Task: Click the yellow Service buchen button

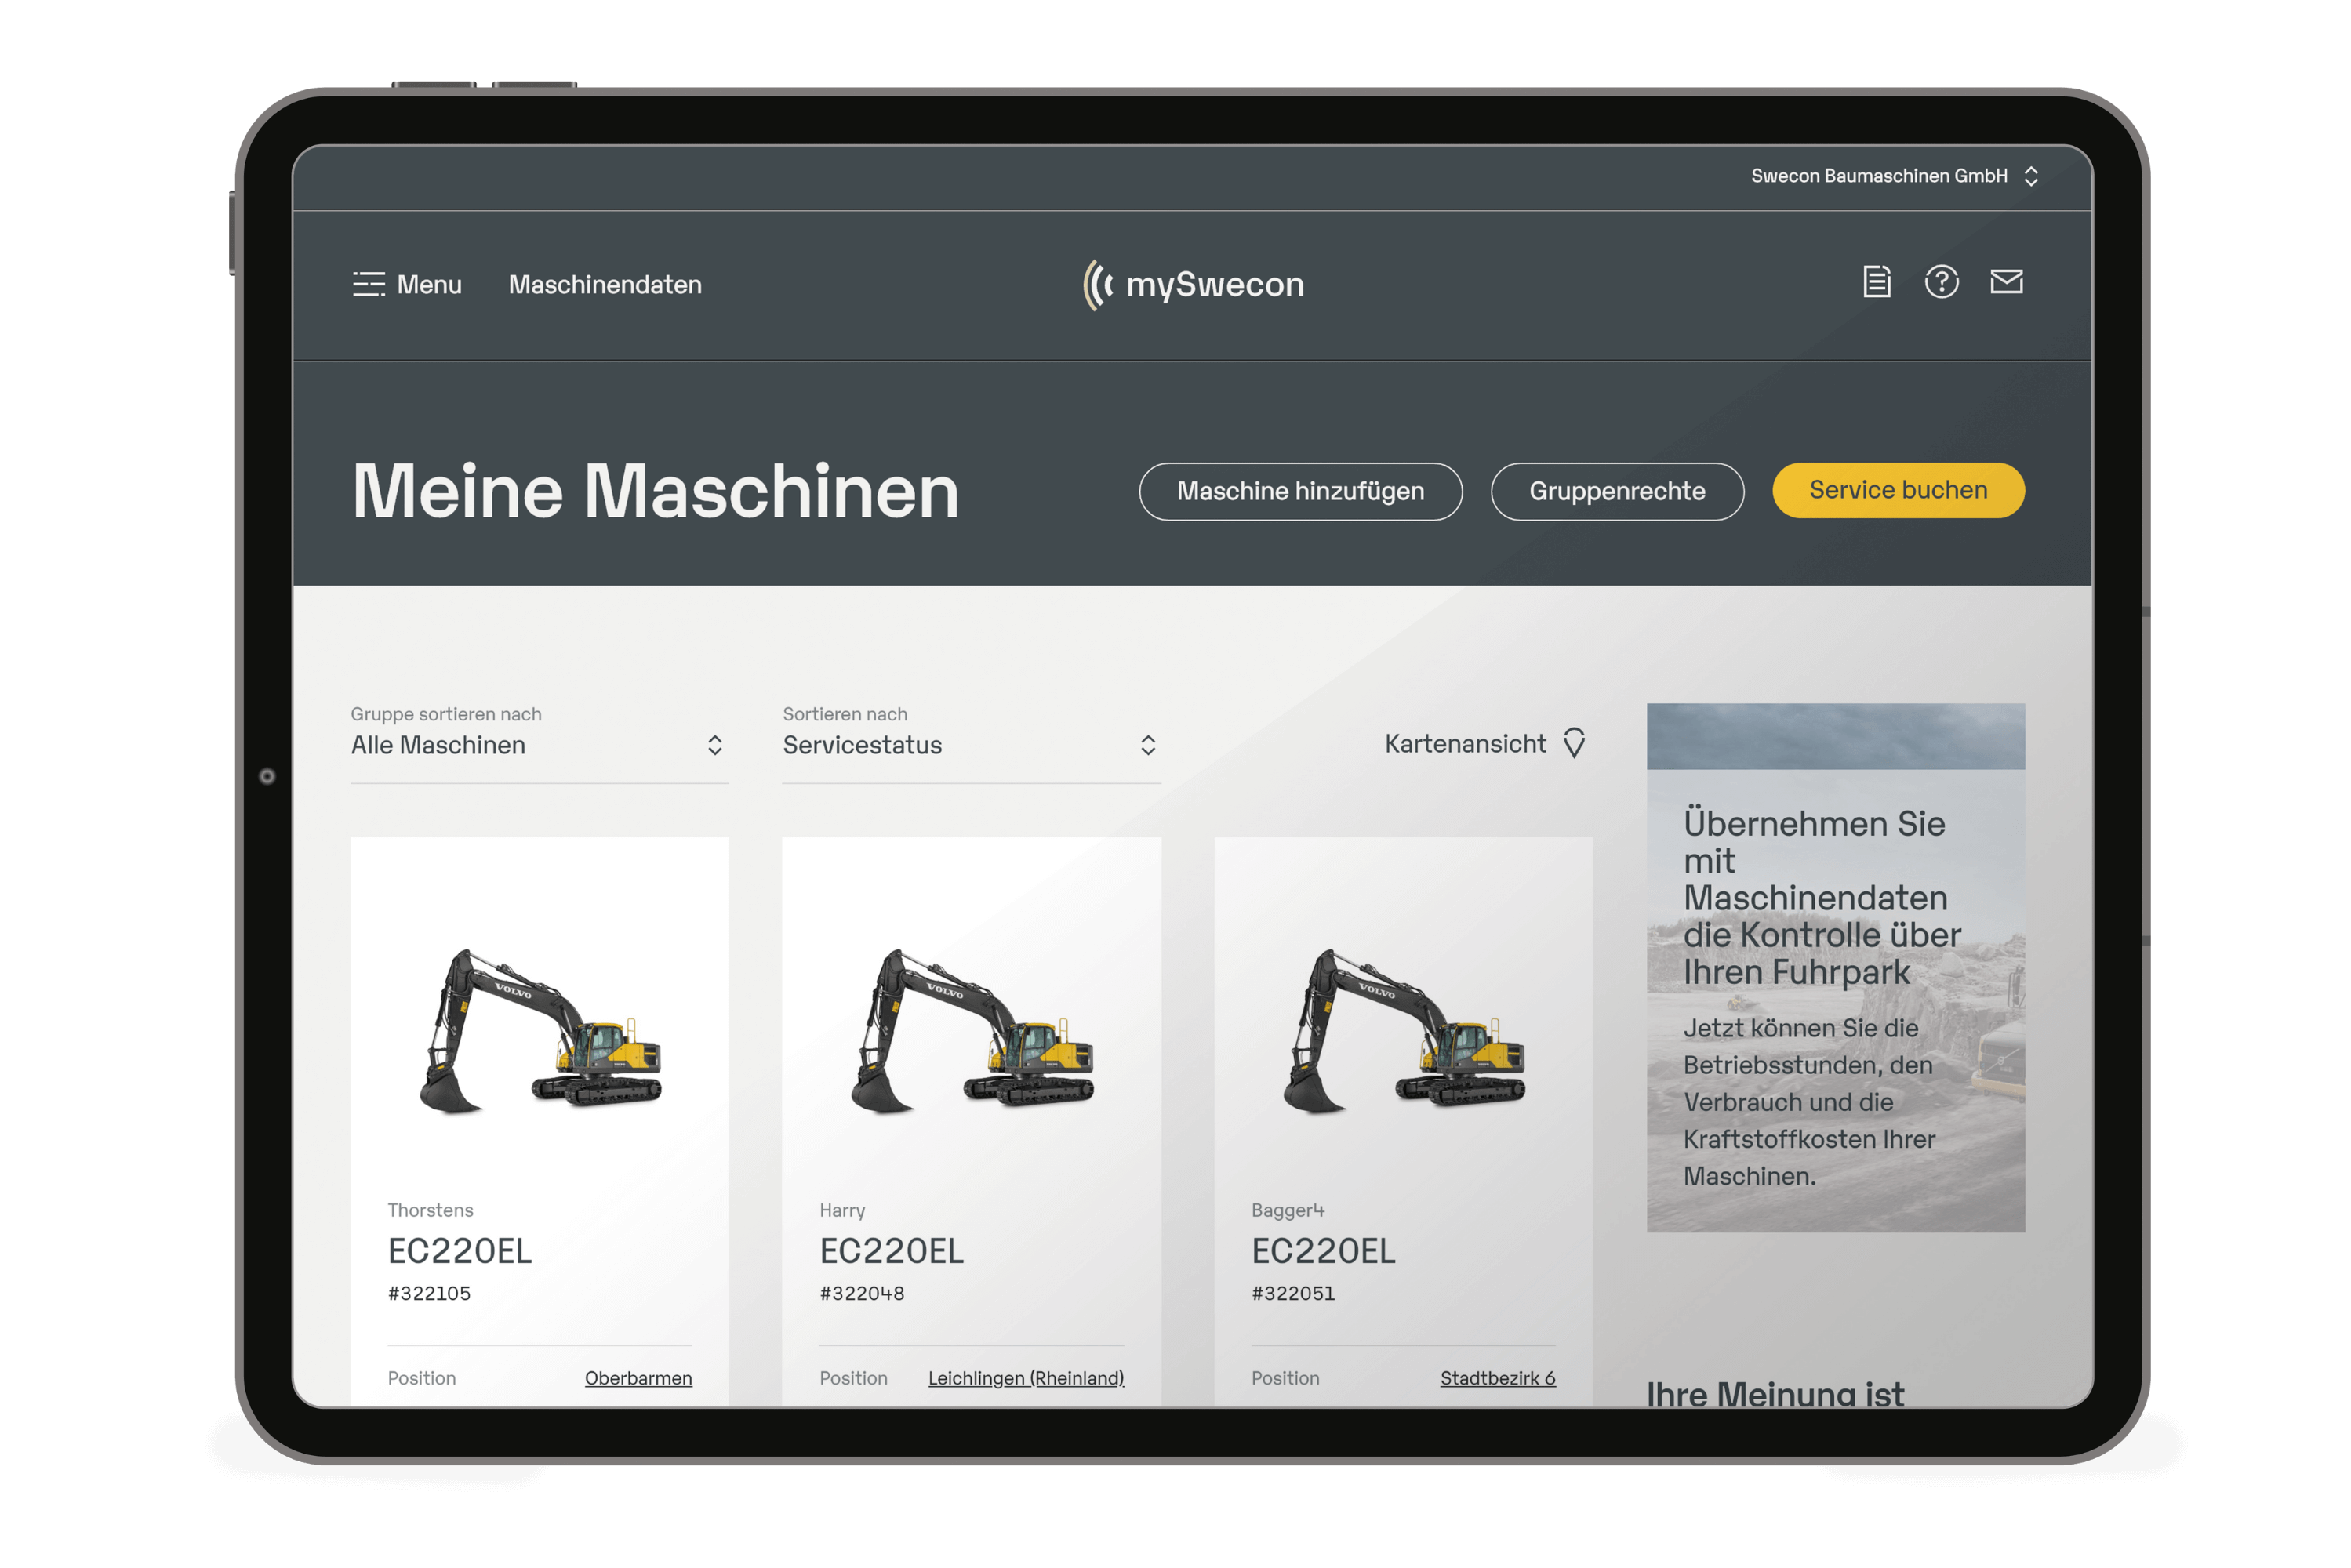Action: 1898,490
